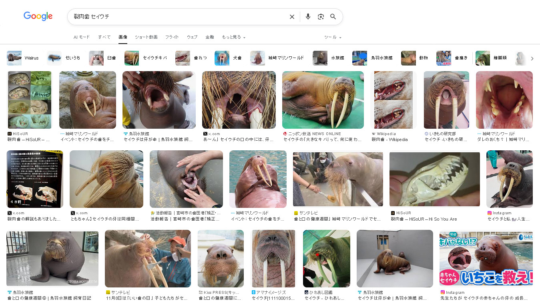
Task: Open the 裂肉歯 - Wikipedia result link
Action: [x=389, y=140]
